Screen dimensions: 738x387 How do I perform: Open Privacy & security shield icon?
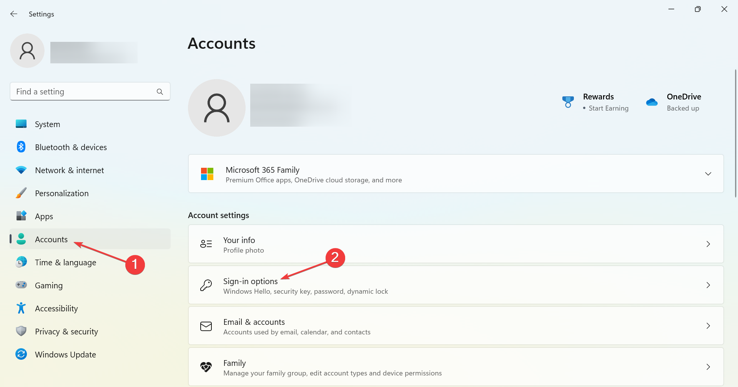click(21, 331)
